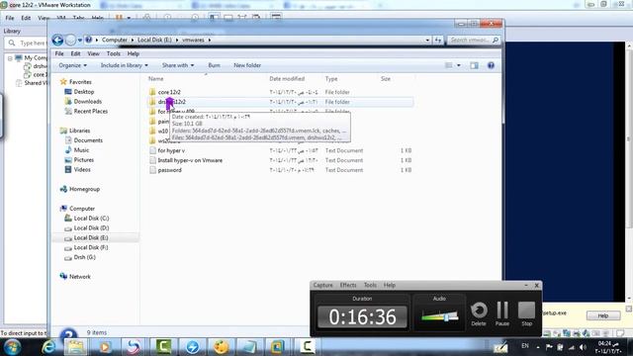Open the recorder Tools menu
Viewport: 633px width, 356px height.
click(x=370, y=286)
